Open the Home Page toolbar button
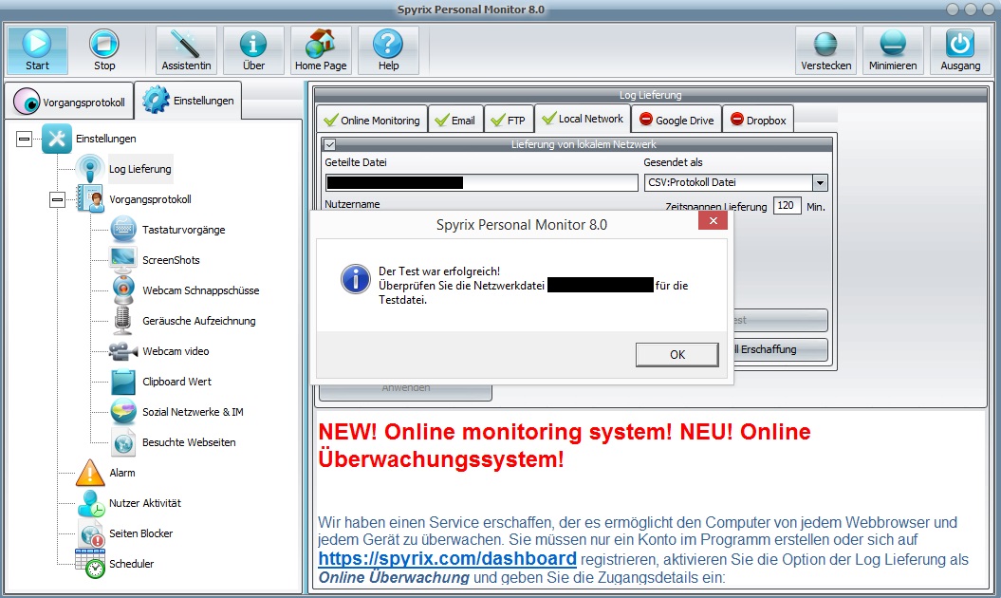 pyautogui.click(x=321, y=50)
